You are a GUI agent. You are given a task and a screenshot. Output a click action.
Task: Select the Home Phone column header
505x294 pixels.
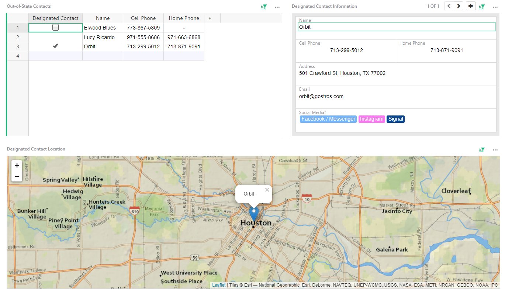pyautogui.click(x=184, y=18)
